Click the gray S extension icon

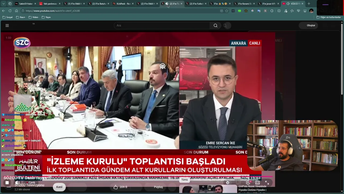coord(265,11)
